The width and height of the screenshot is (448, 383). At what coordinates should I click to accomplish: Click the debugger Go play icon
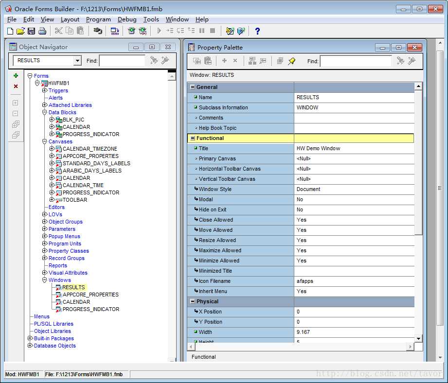click(160, 31)
